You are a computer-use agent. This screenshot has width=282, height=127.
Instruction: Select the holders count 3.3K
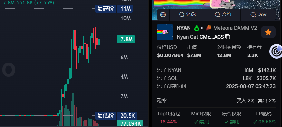pyautogui.click(x=252, y=55)
